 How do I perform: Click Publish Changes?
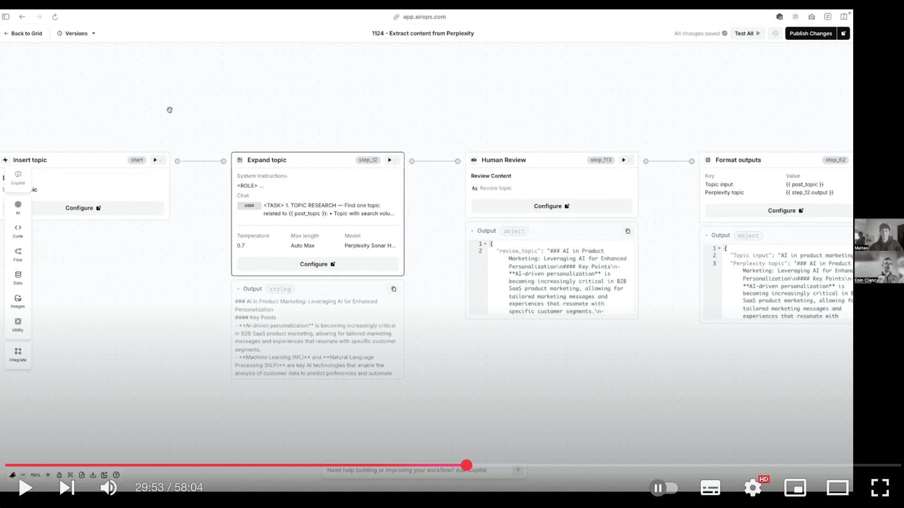tap(811, 33)
